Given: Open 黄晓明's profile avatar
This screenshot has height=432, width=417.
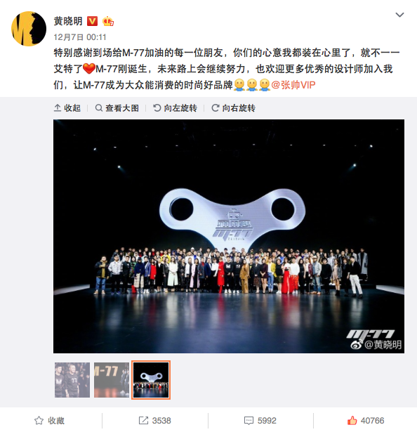Looking at the screenshot, I should coord(29,29).
